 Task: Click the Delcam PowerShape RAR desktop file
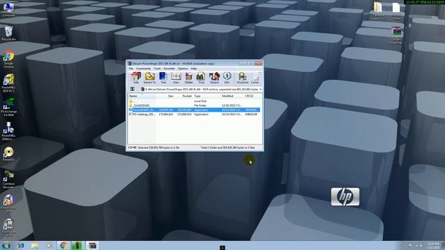396,35
